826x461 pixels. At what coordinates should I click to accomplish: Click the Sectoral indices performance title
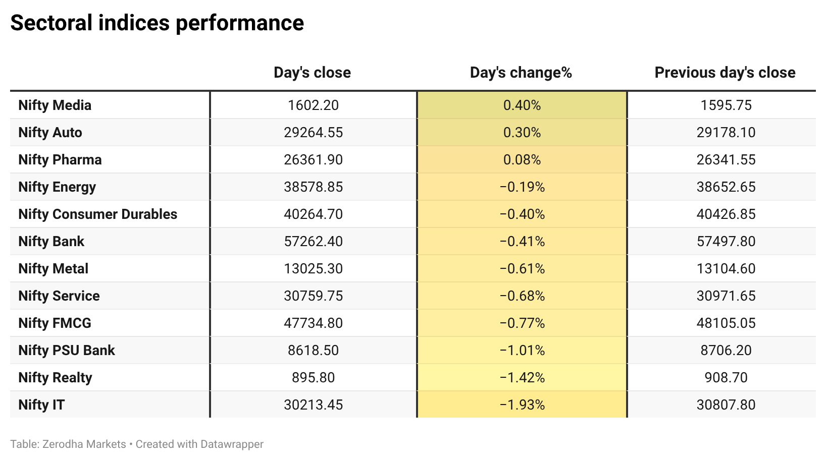(157, 23)
